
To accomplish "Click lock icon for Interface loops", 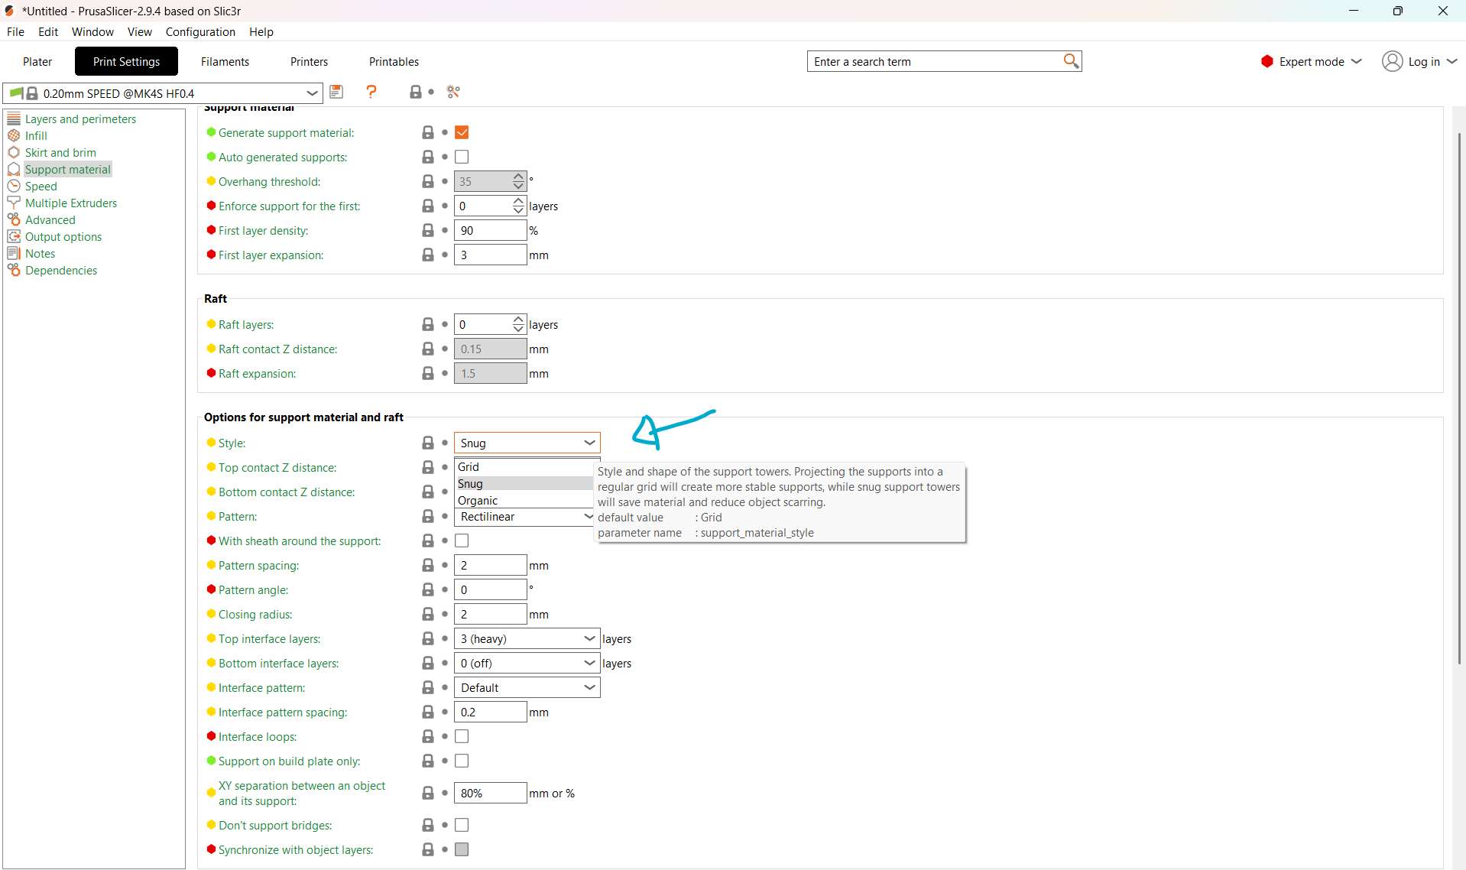I will click(428, 736).
